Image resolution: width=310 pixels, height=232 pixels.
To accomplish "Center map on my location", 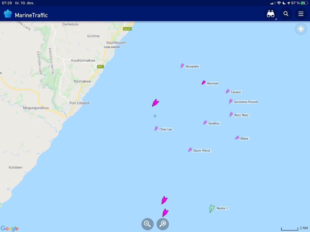I will pyautogui.click(x=301, y=29).
